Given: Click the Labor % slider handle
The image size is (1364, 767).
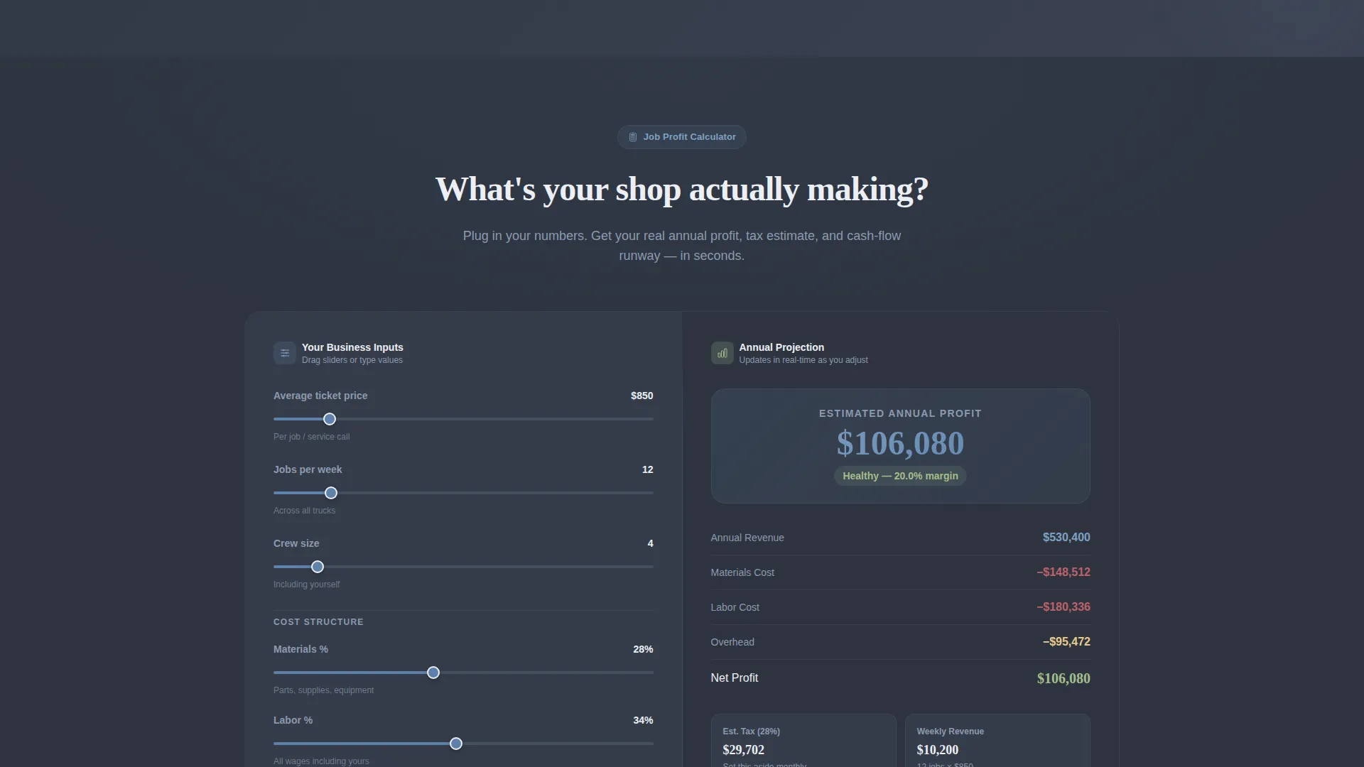Looking at the screenshot, I should (x=456, y=744).
